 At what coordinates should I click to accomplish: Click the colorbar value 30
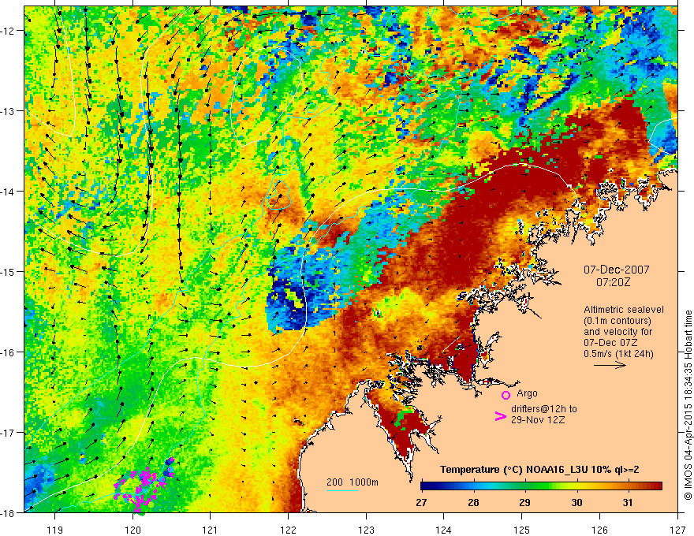tap(576, 503)
